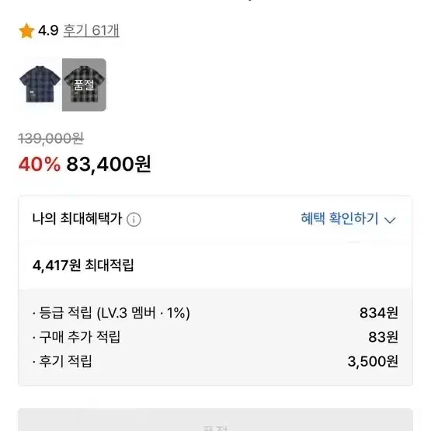Tap the 834원 grade reward amount
Screen dimensions: 431x431
[x=379, y=313]
